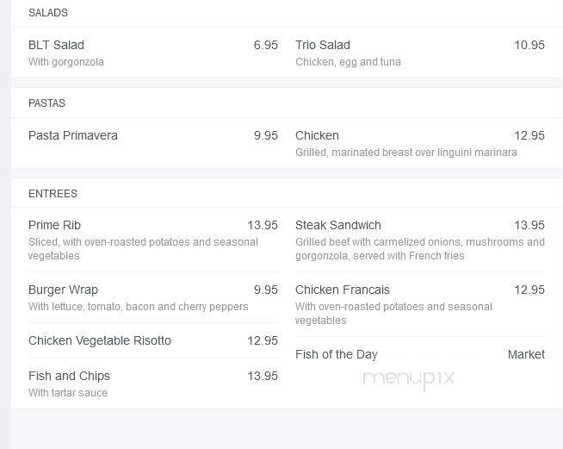The image size is (563, 449).
Task: Click the PASTAS section header
Action: coord(46,103)
